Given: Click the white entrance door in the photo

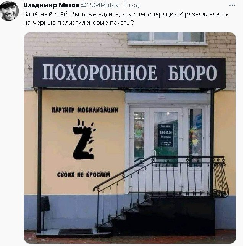Looking at the screenshot, I should tap(166, 149).
